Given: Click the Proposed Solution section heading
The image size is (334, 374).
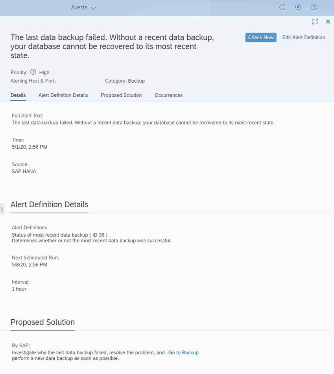Looking at the screenshot, I should [43, 322].
